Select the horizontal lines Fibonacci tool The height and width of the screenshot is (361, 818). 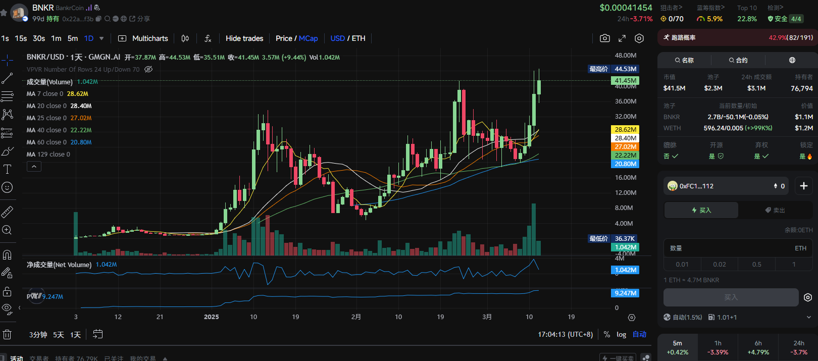pos(7,96)
